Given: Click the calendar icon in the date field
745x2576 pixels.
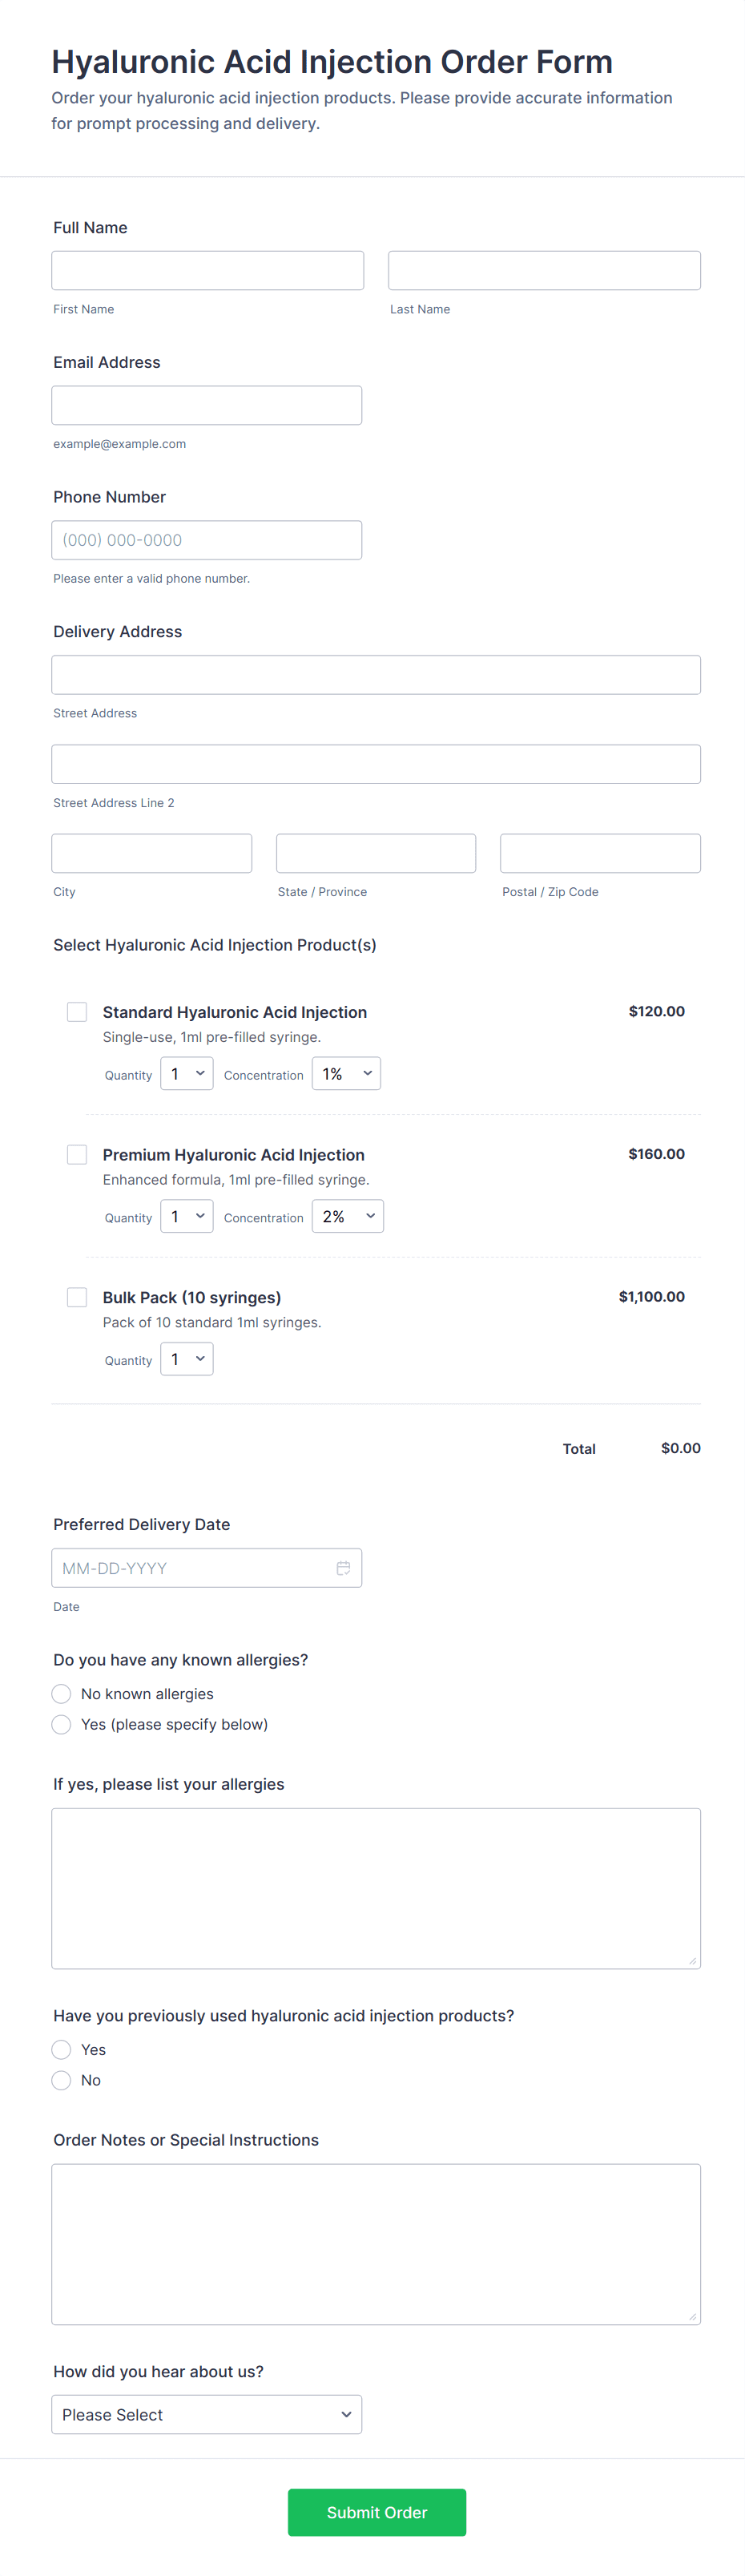Looking at the screenshot, I should pyautogui.click(x=343, y=1567).
